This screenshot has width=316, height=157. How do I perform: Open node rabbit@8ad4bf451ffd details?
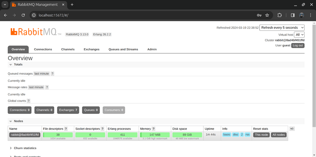click(24, 134)
